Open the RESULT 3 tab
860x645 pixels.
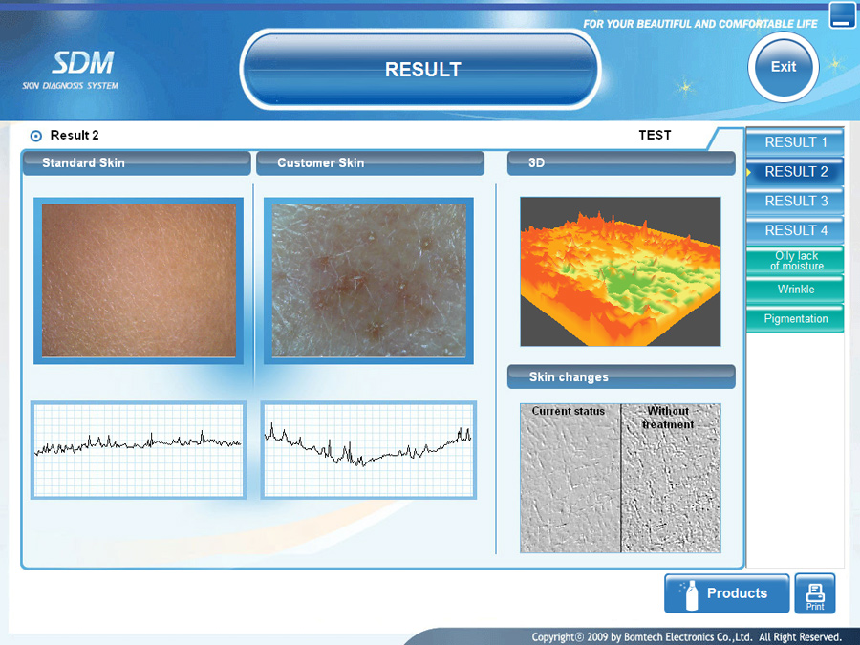pyautogui.click(x=795, y=202)
